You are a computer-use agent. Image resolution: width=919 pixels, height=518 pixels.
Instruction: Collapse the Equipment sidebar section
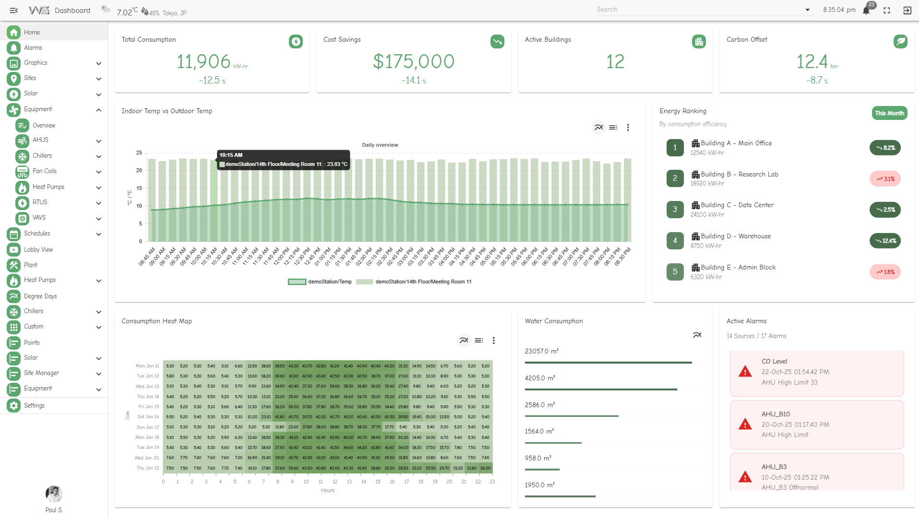[x=98, y=110]
